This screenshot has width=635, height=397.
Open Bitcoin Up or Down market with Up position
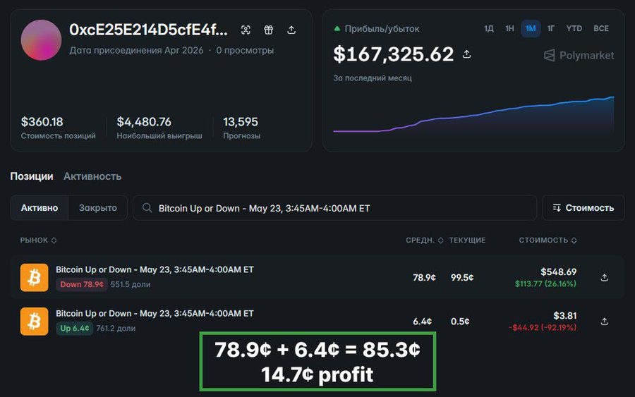pos(155,313)
